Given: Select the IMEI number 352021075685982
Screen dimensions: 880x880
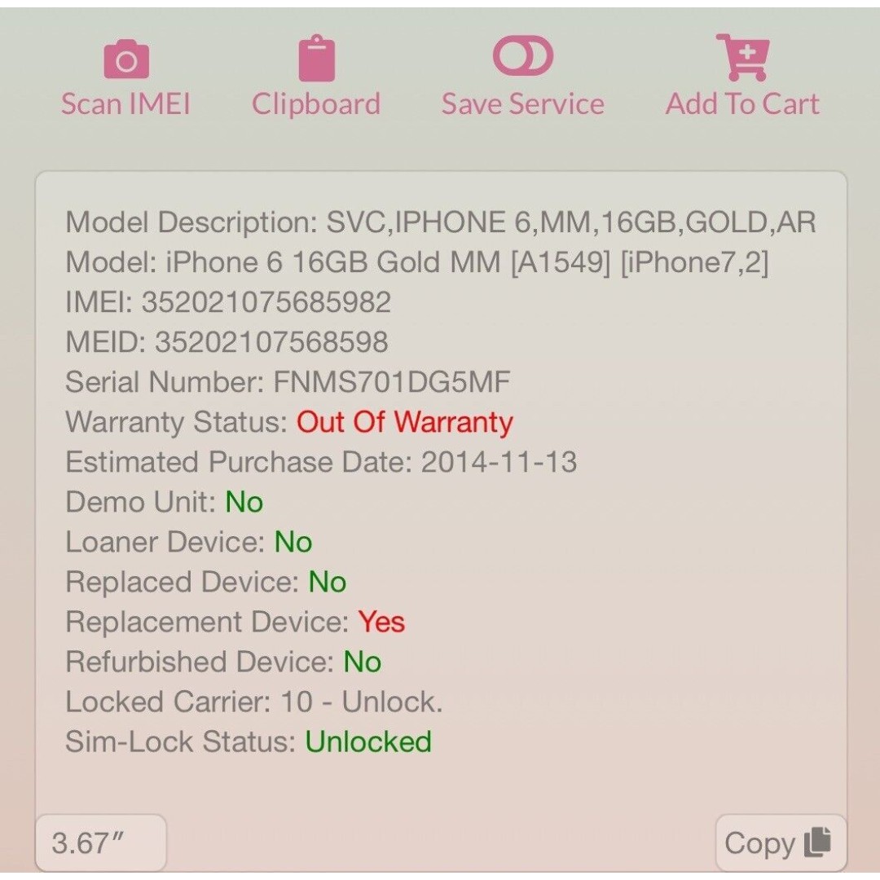Looking at the screenshot, I should point(266,302).
